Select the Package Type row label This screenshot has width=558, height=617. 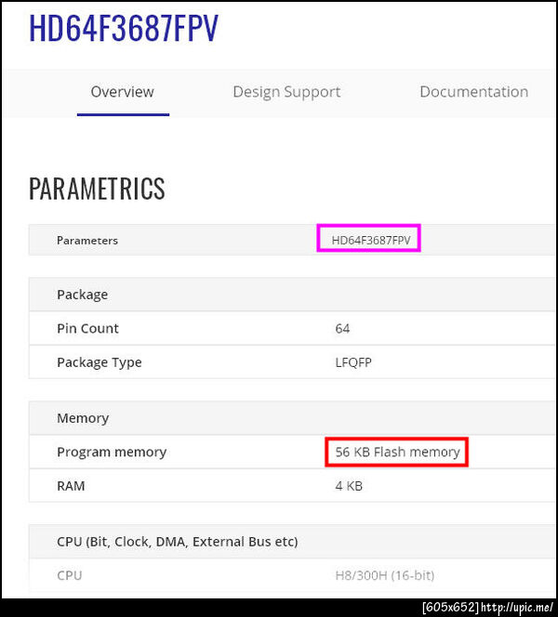(100, 362)
